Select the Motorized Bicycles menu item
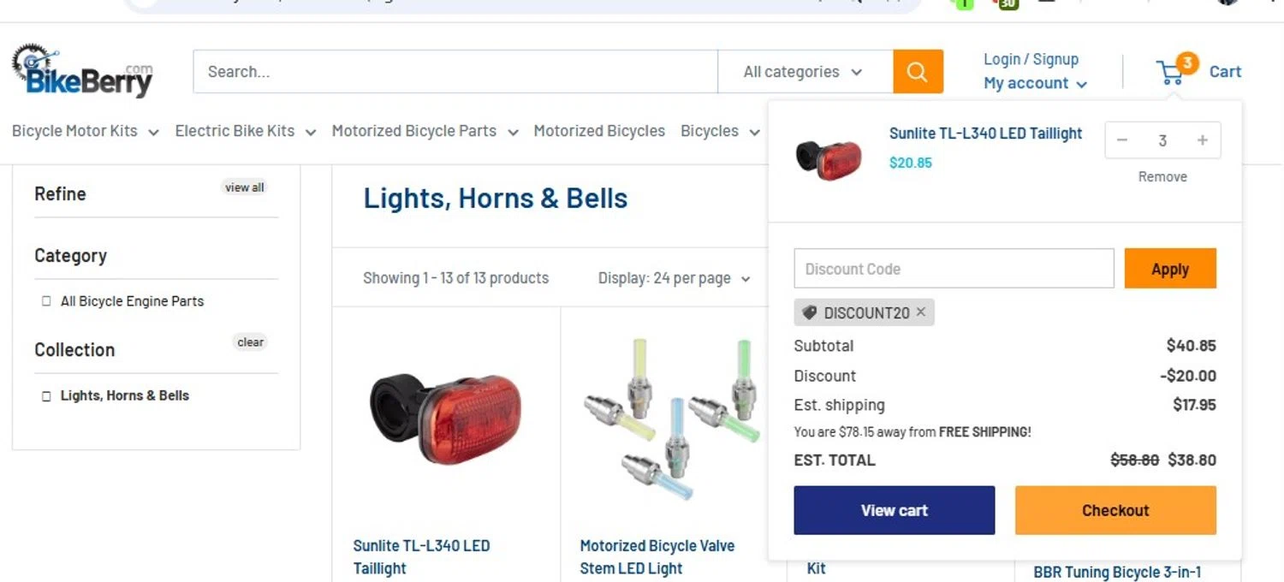The width and height of the screenshot is (1284, 582). point(599,131)
